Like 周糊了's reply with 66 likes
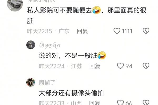The width and height of the screenshot is (158, 105). pos(120,102)
